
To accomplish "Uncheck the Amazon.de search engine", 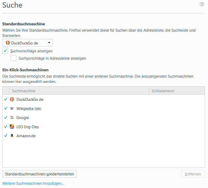I will pyautogui.click(x=6, y=136).
